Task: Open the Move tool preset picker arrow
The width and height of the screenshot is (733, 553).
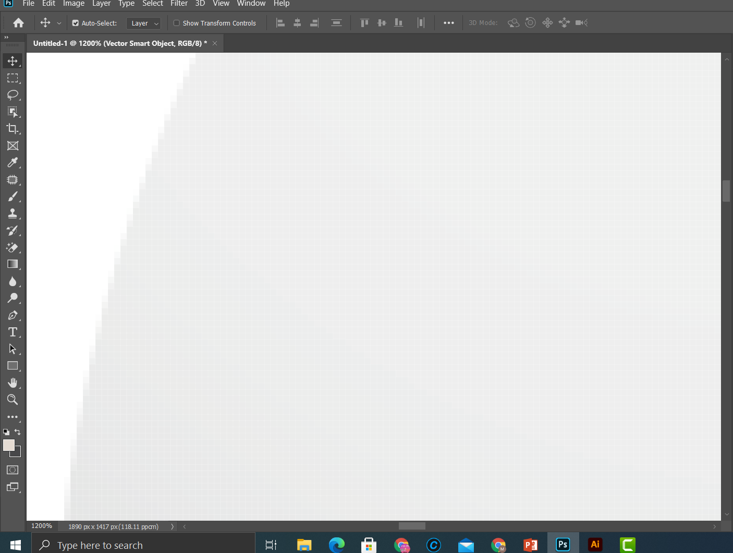Action: (59, 23)
